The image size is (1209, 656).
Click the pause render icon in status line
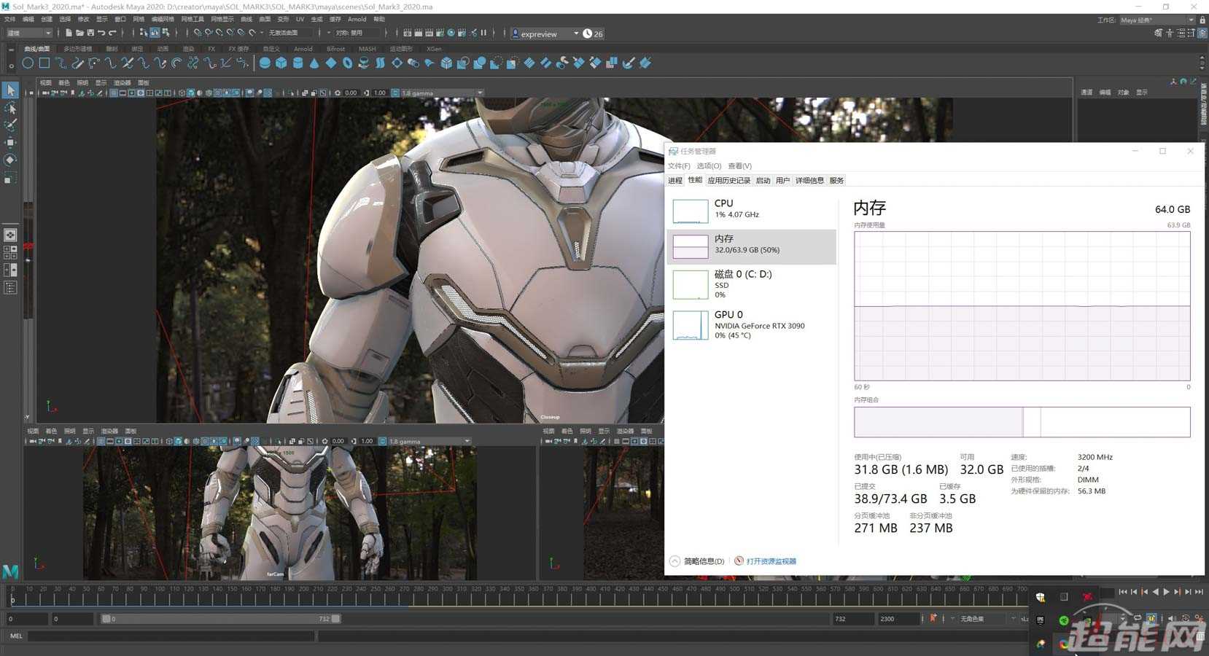[483, 33]
